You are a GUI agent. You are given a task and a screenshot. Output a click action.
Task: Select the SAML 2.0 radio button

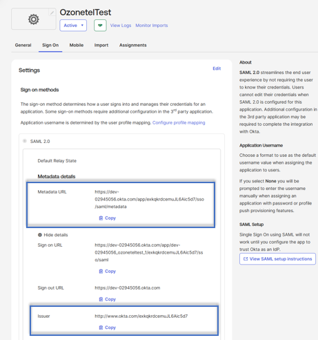pyautogui.click(x=25, y=141)
